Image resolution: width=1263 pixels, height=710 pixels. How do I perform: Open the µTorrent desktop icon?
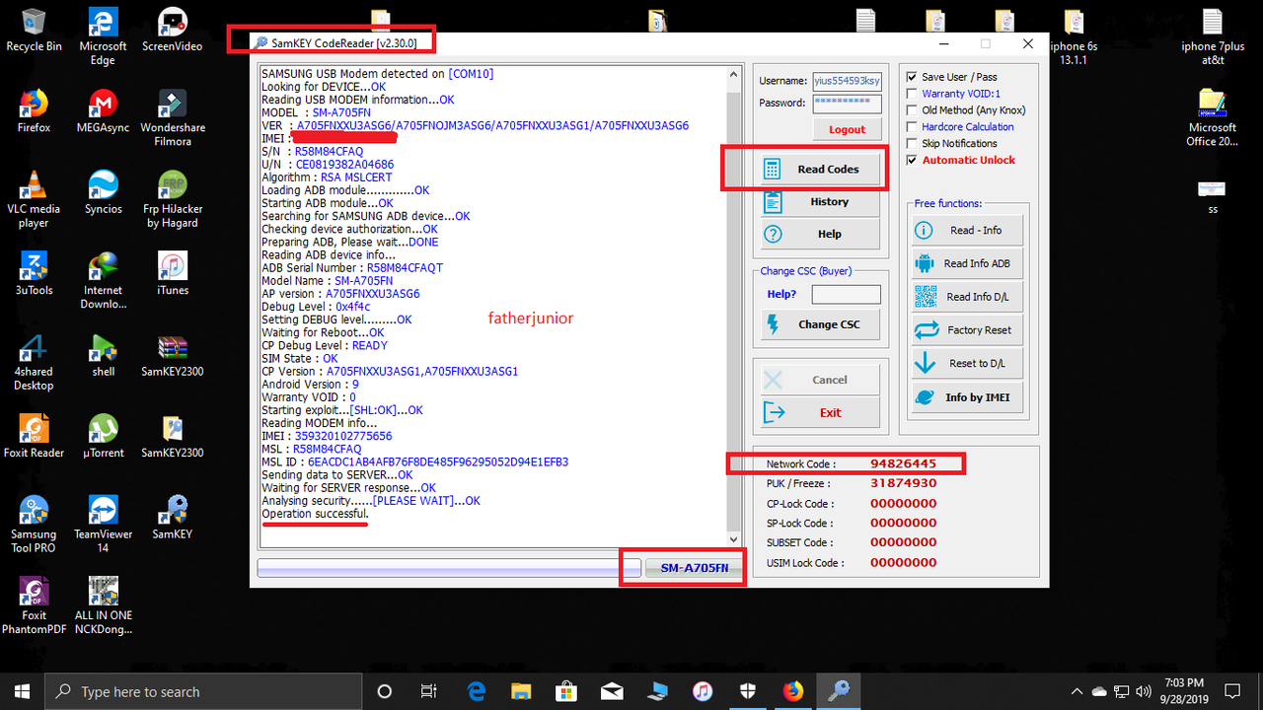[x=103, y=437]
